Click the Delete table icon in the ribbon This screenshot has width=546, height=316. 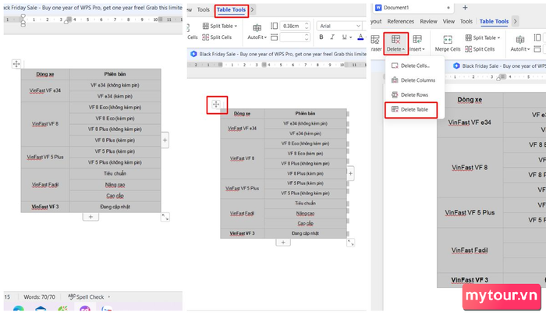[x=396, y=43]
